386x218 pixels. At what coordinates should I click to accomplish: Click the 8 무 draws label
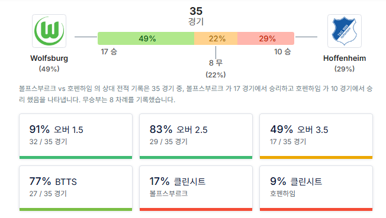tap(215, 63)
